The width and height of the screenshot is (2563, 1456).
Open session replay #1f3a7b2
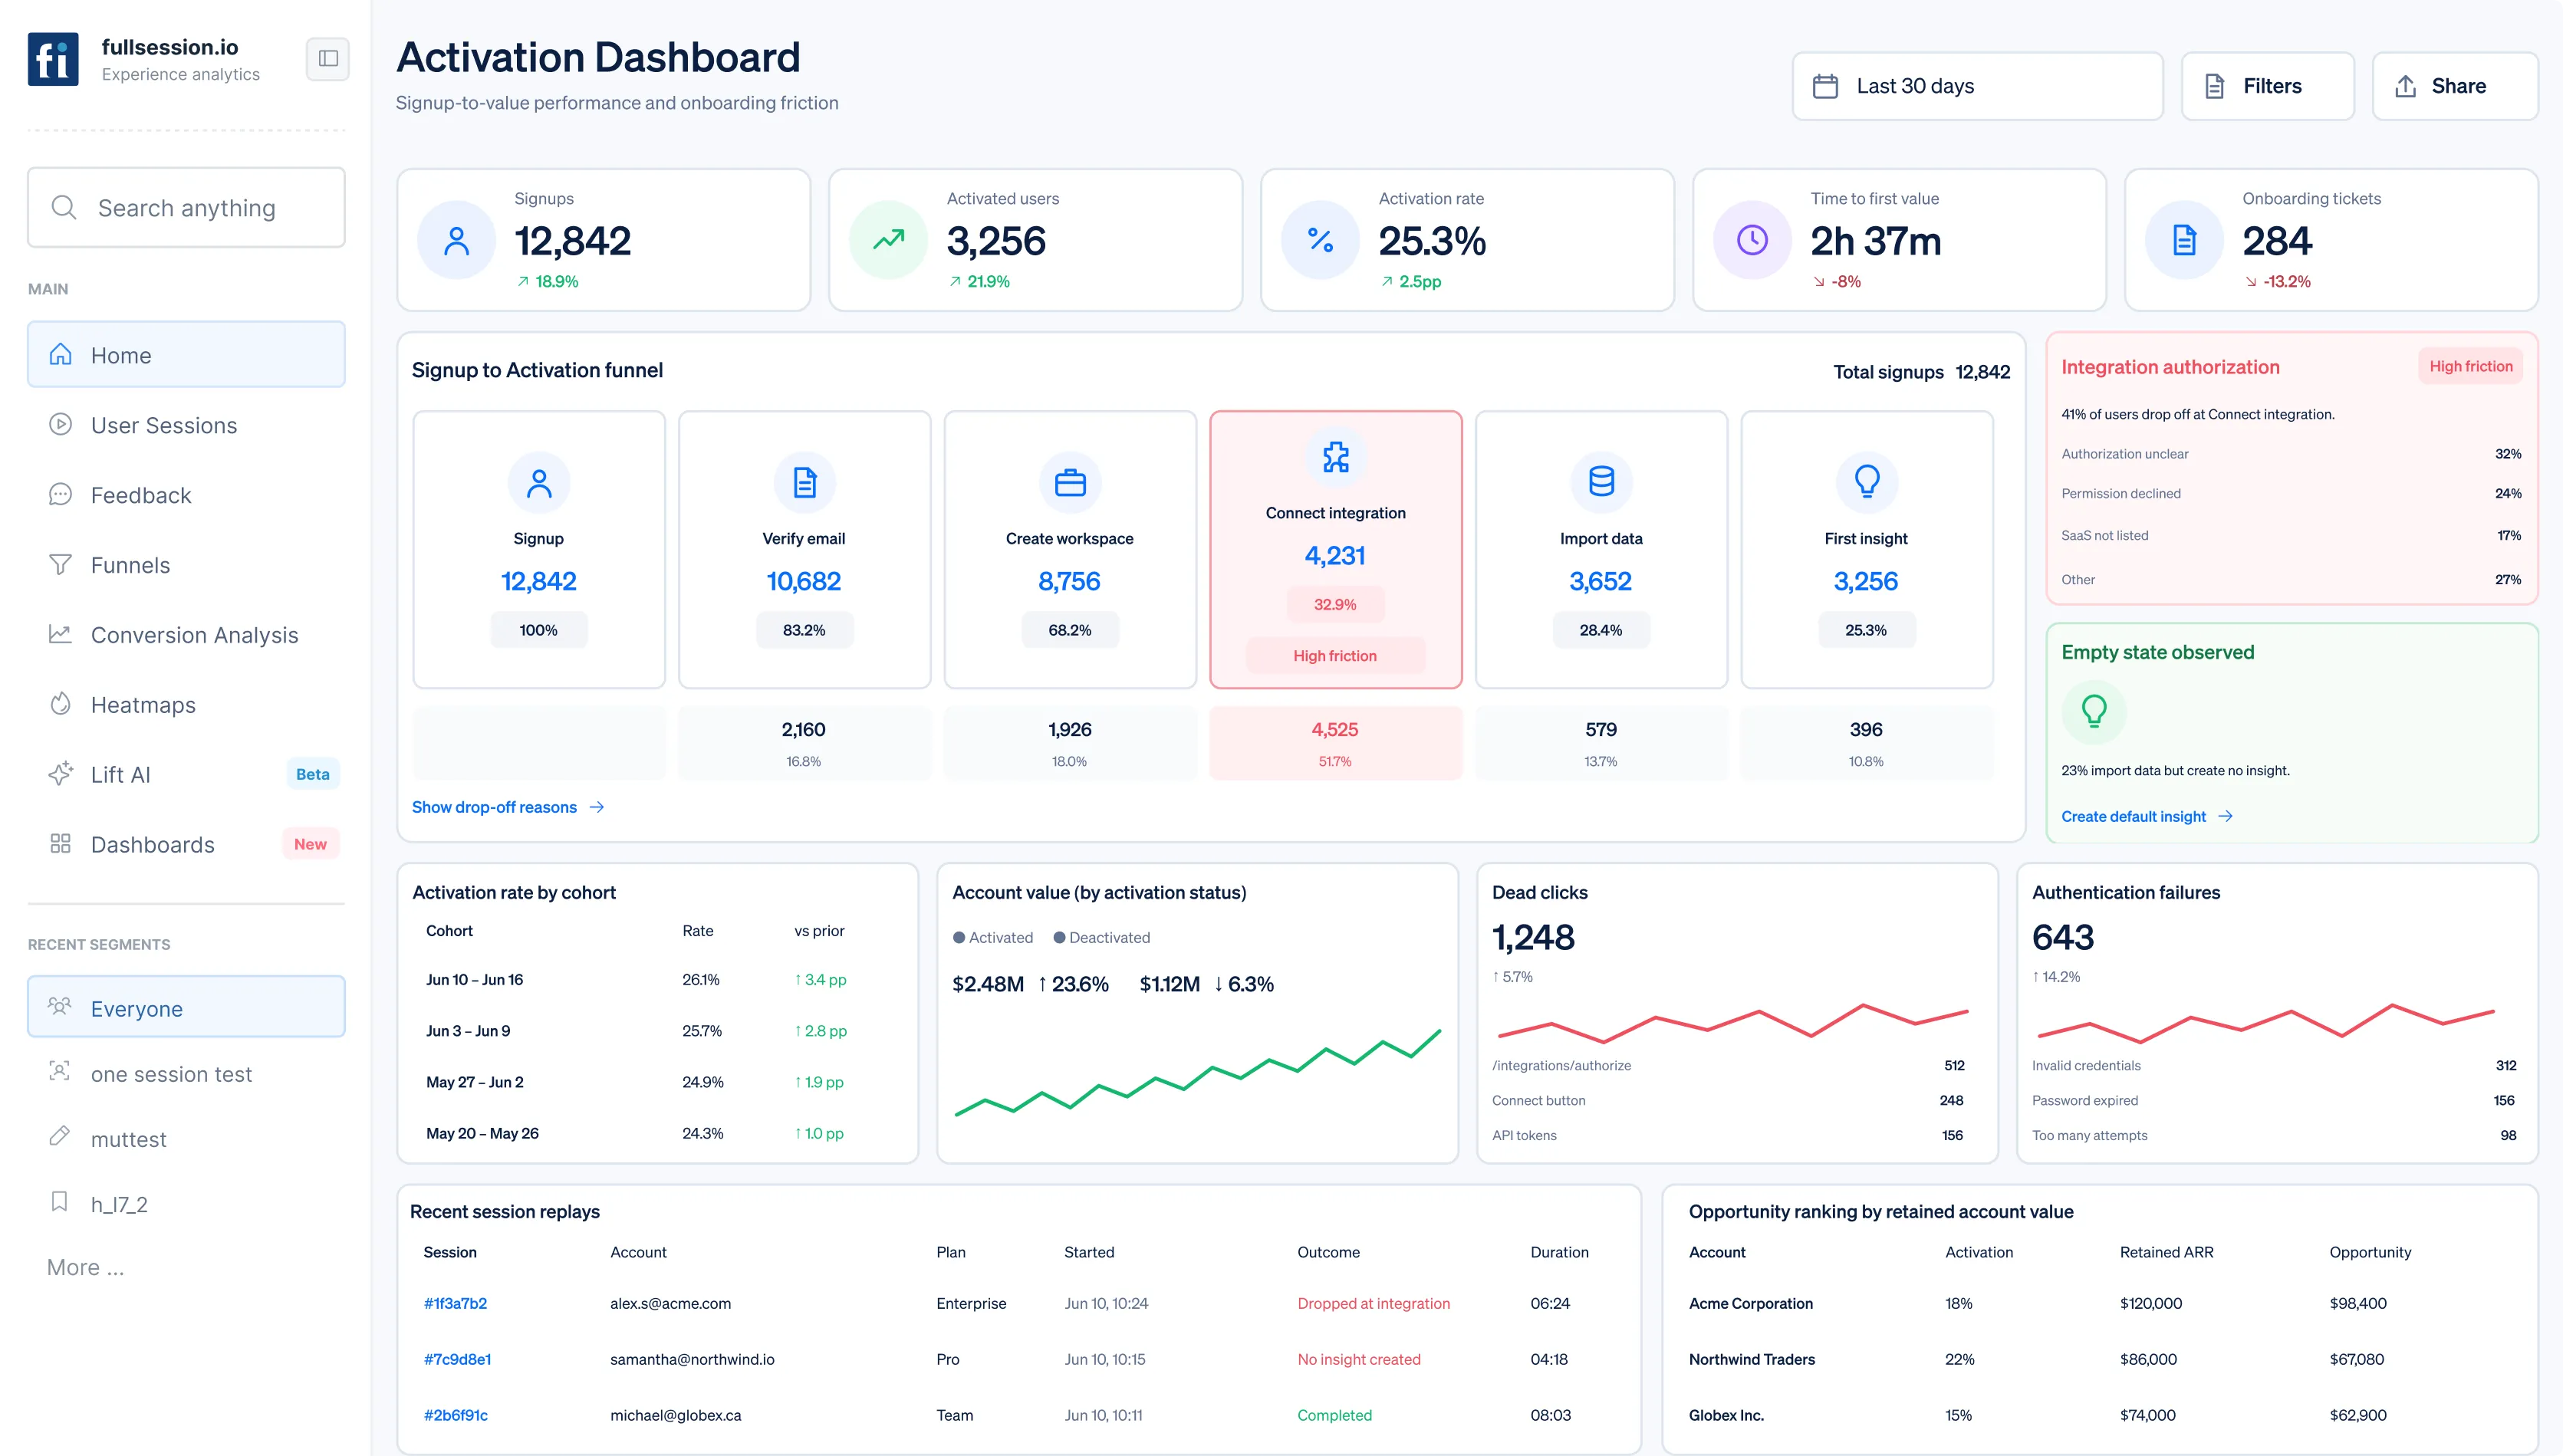pos(455,1303)
